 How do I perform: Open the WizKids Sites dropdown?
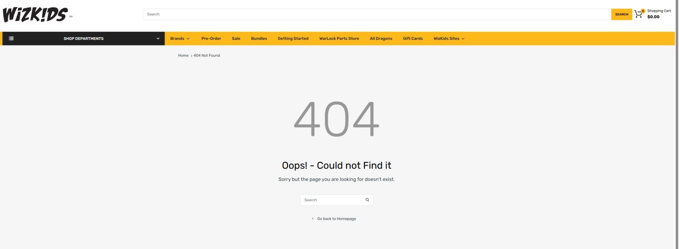[x=449, y=38]
